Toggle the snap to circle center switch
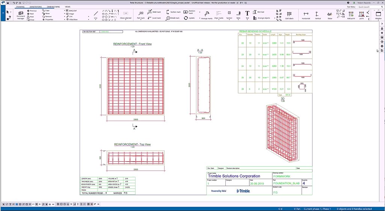The height and width of the screenshot is (211, 385). (65, 204)
